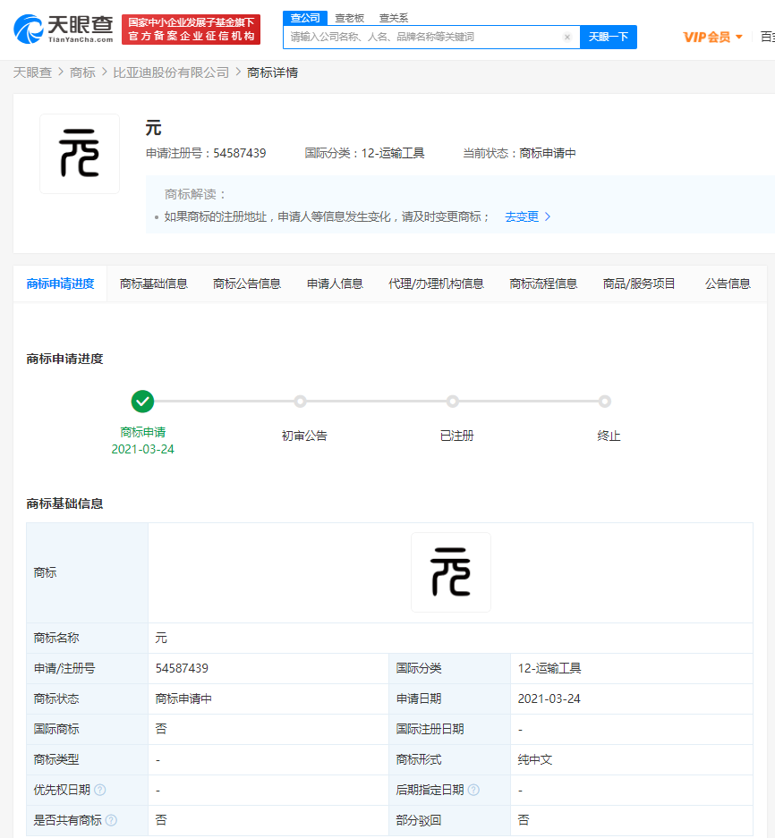The image size is (775, 838).
Task: Click the help icon next to 后期指定日期
Action: (473, 790)
